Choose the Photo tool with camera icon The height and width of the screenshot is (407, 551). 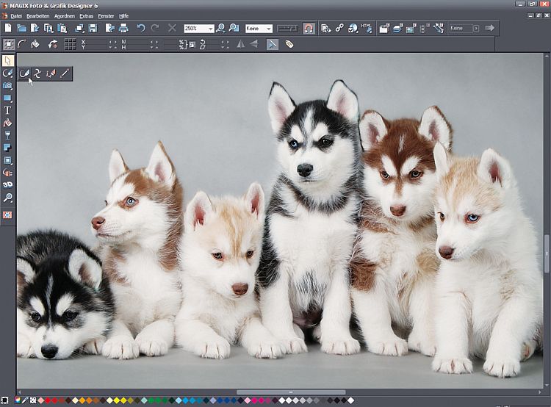point(8,86)
